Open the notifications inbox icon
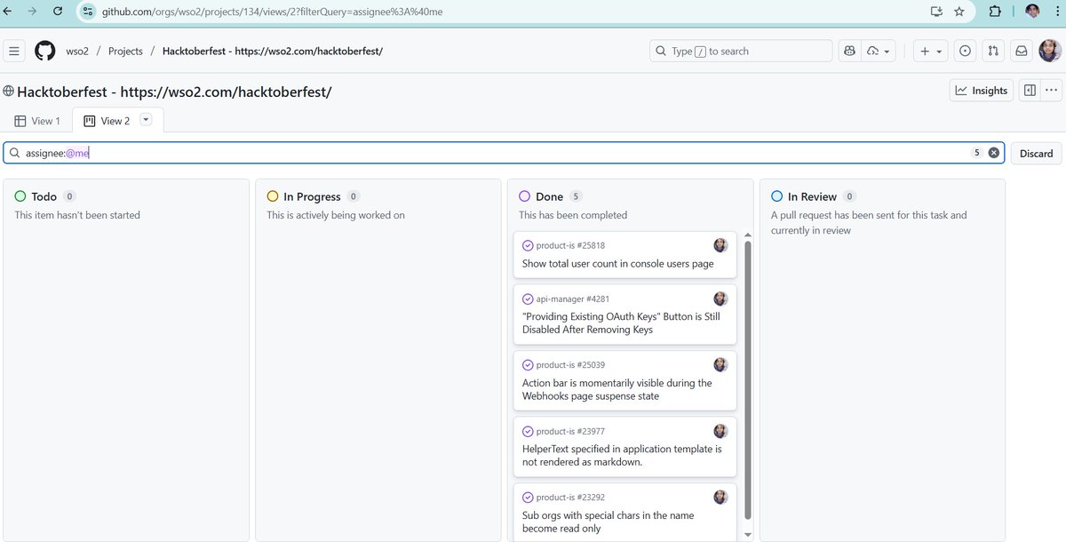 tap(1022, 52)
